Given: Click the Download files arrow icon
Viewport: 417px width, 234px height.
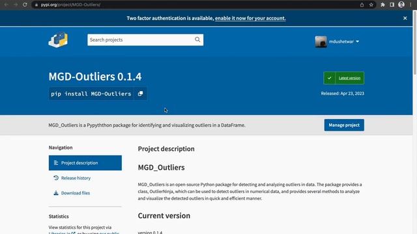Looking at the screenshot, I should (56, 193).
